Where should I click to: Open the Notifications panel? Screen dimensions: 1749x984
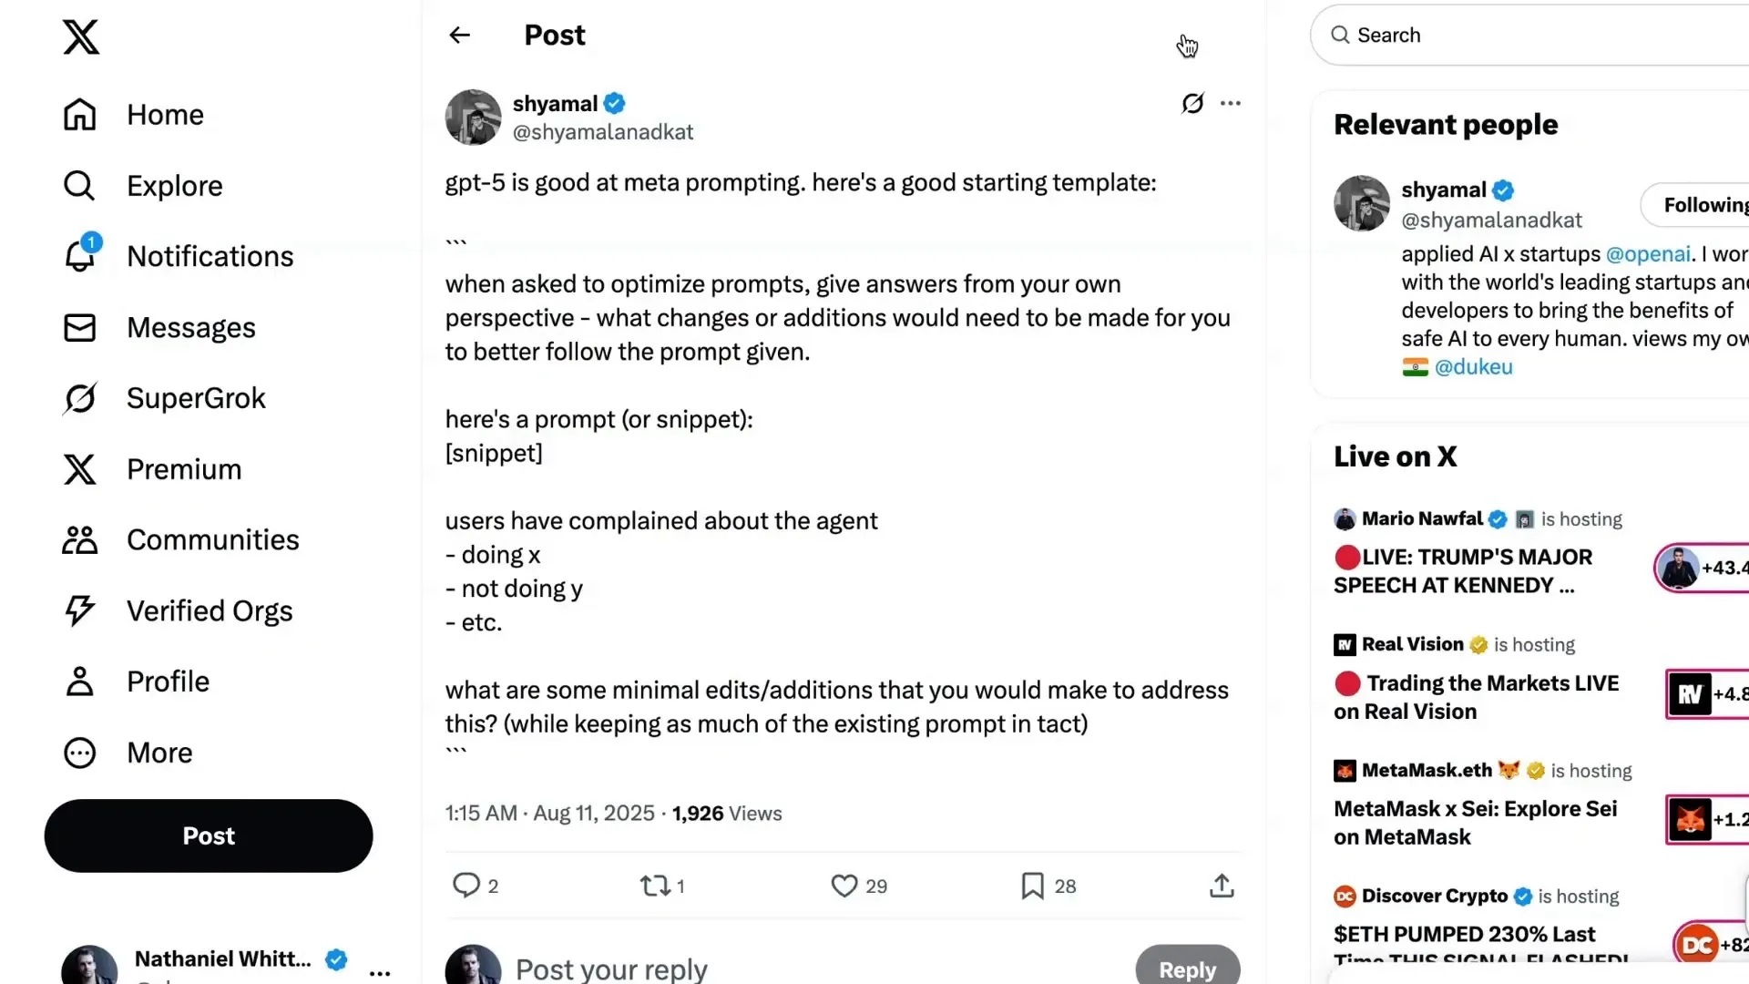pos(210,256)
